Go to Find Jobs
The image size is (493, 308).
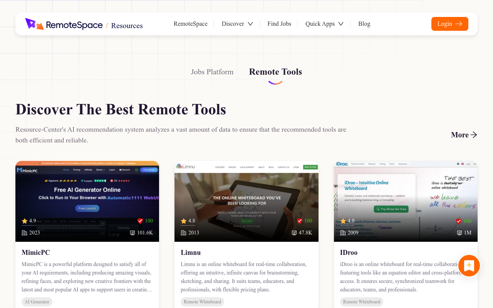click(279, 24)
